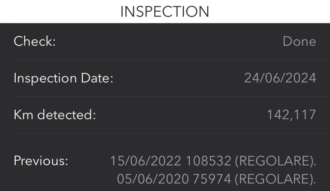The image size is (330, 191).
Task: Click the colon after Inspection Date
Action: click(x=111, y=79)
